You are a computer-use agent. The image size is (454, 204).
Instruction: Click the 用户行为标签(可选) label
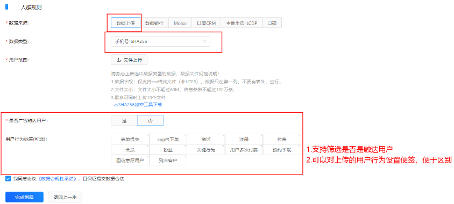pyautogui.click(x=26, y=139)
